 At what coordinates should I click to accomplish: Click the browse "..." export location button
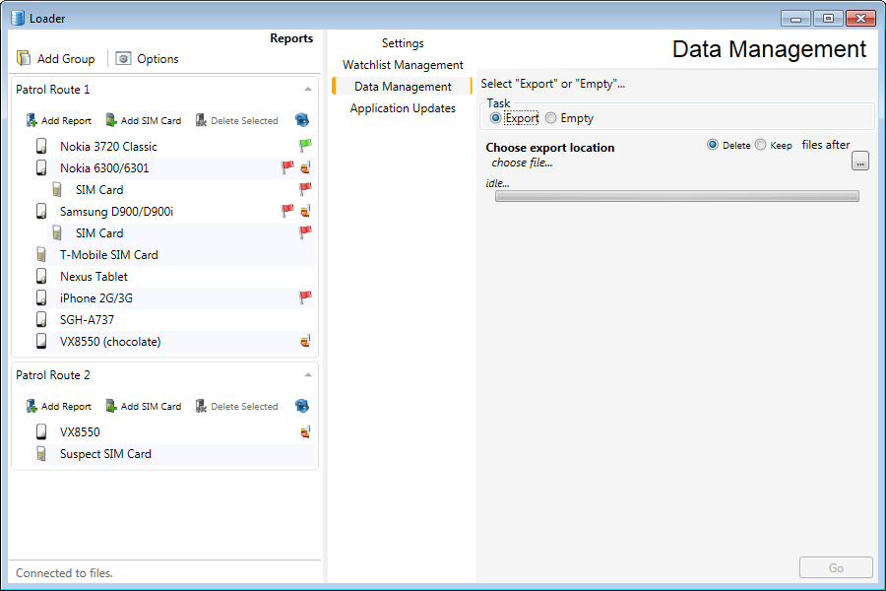click(x=860, y=162)
